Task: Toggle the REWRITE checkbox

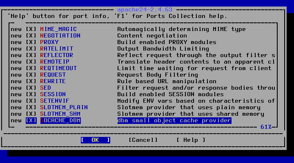Action: [31, 81]
